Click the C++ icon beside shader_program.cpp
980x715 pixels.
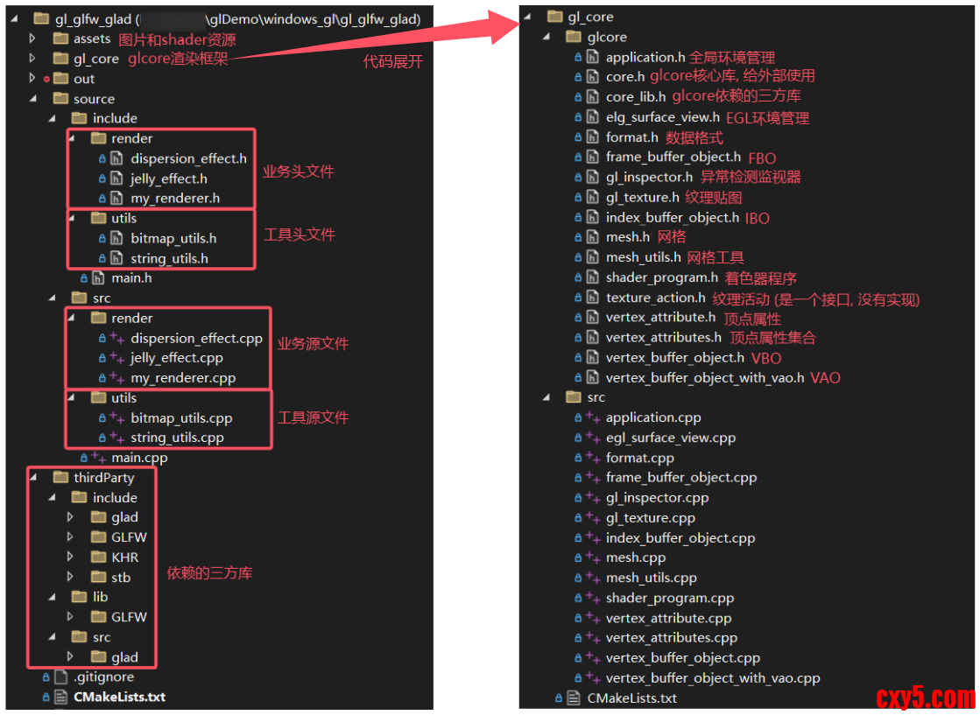[593, 598]
